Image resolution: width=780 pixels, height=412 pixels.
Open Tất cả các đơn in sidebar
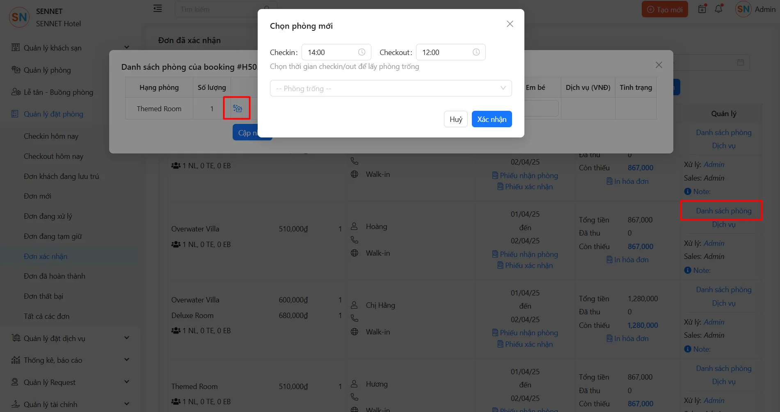(x=46, y=316)
